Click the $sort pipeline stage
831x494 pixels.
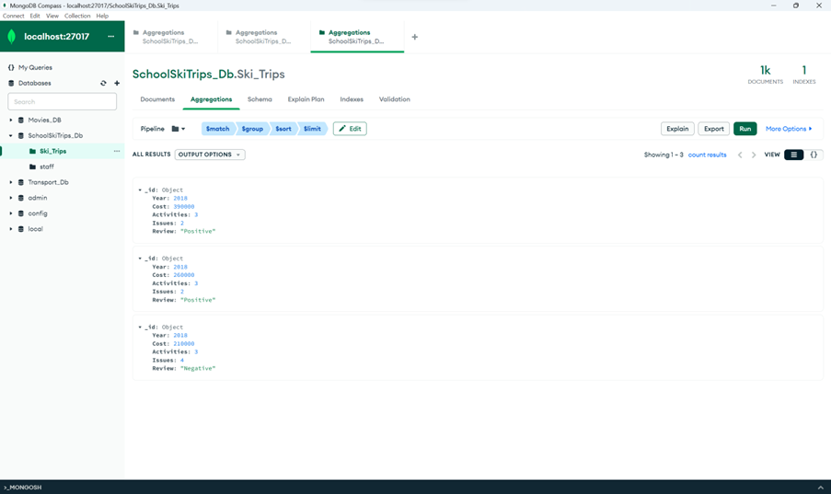283,129
